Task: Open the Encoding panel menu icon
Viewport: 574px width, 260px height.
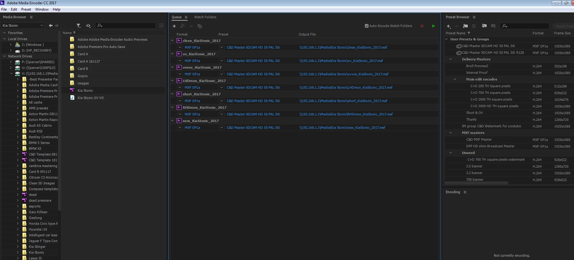Action: point(465,192)
